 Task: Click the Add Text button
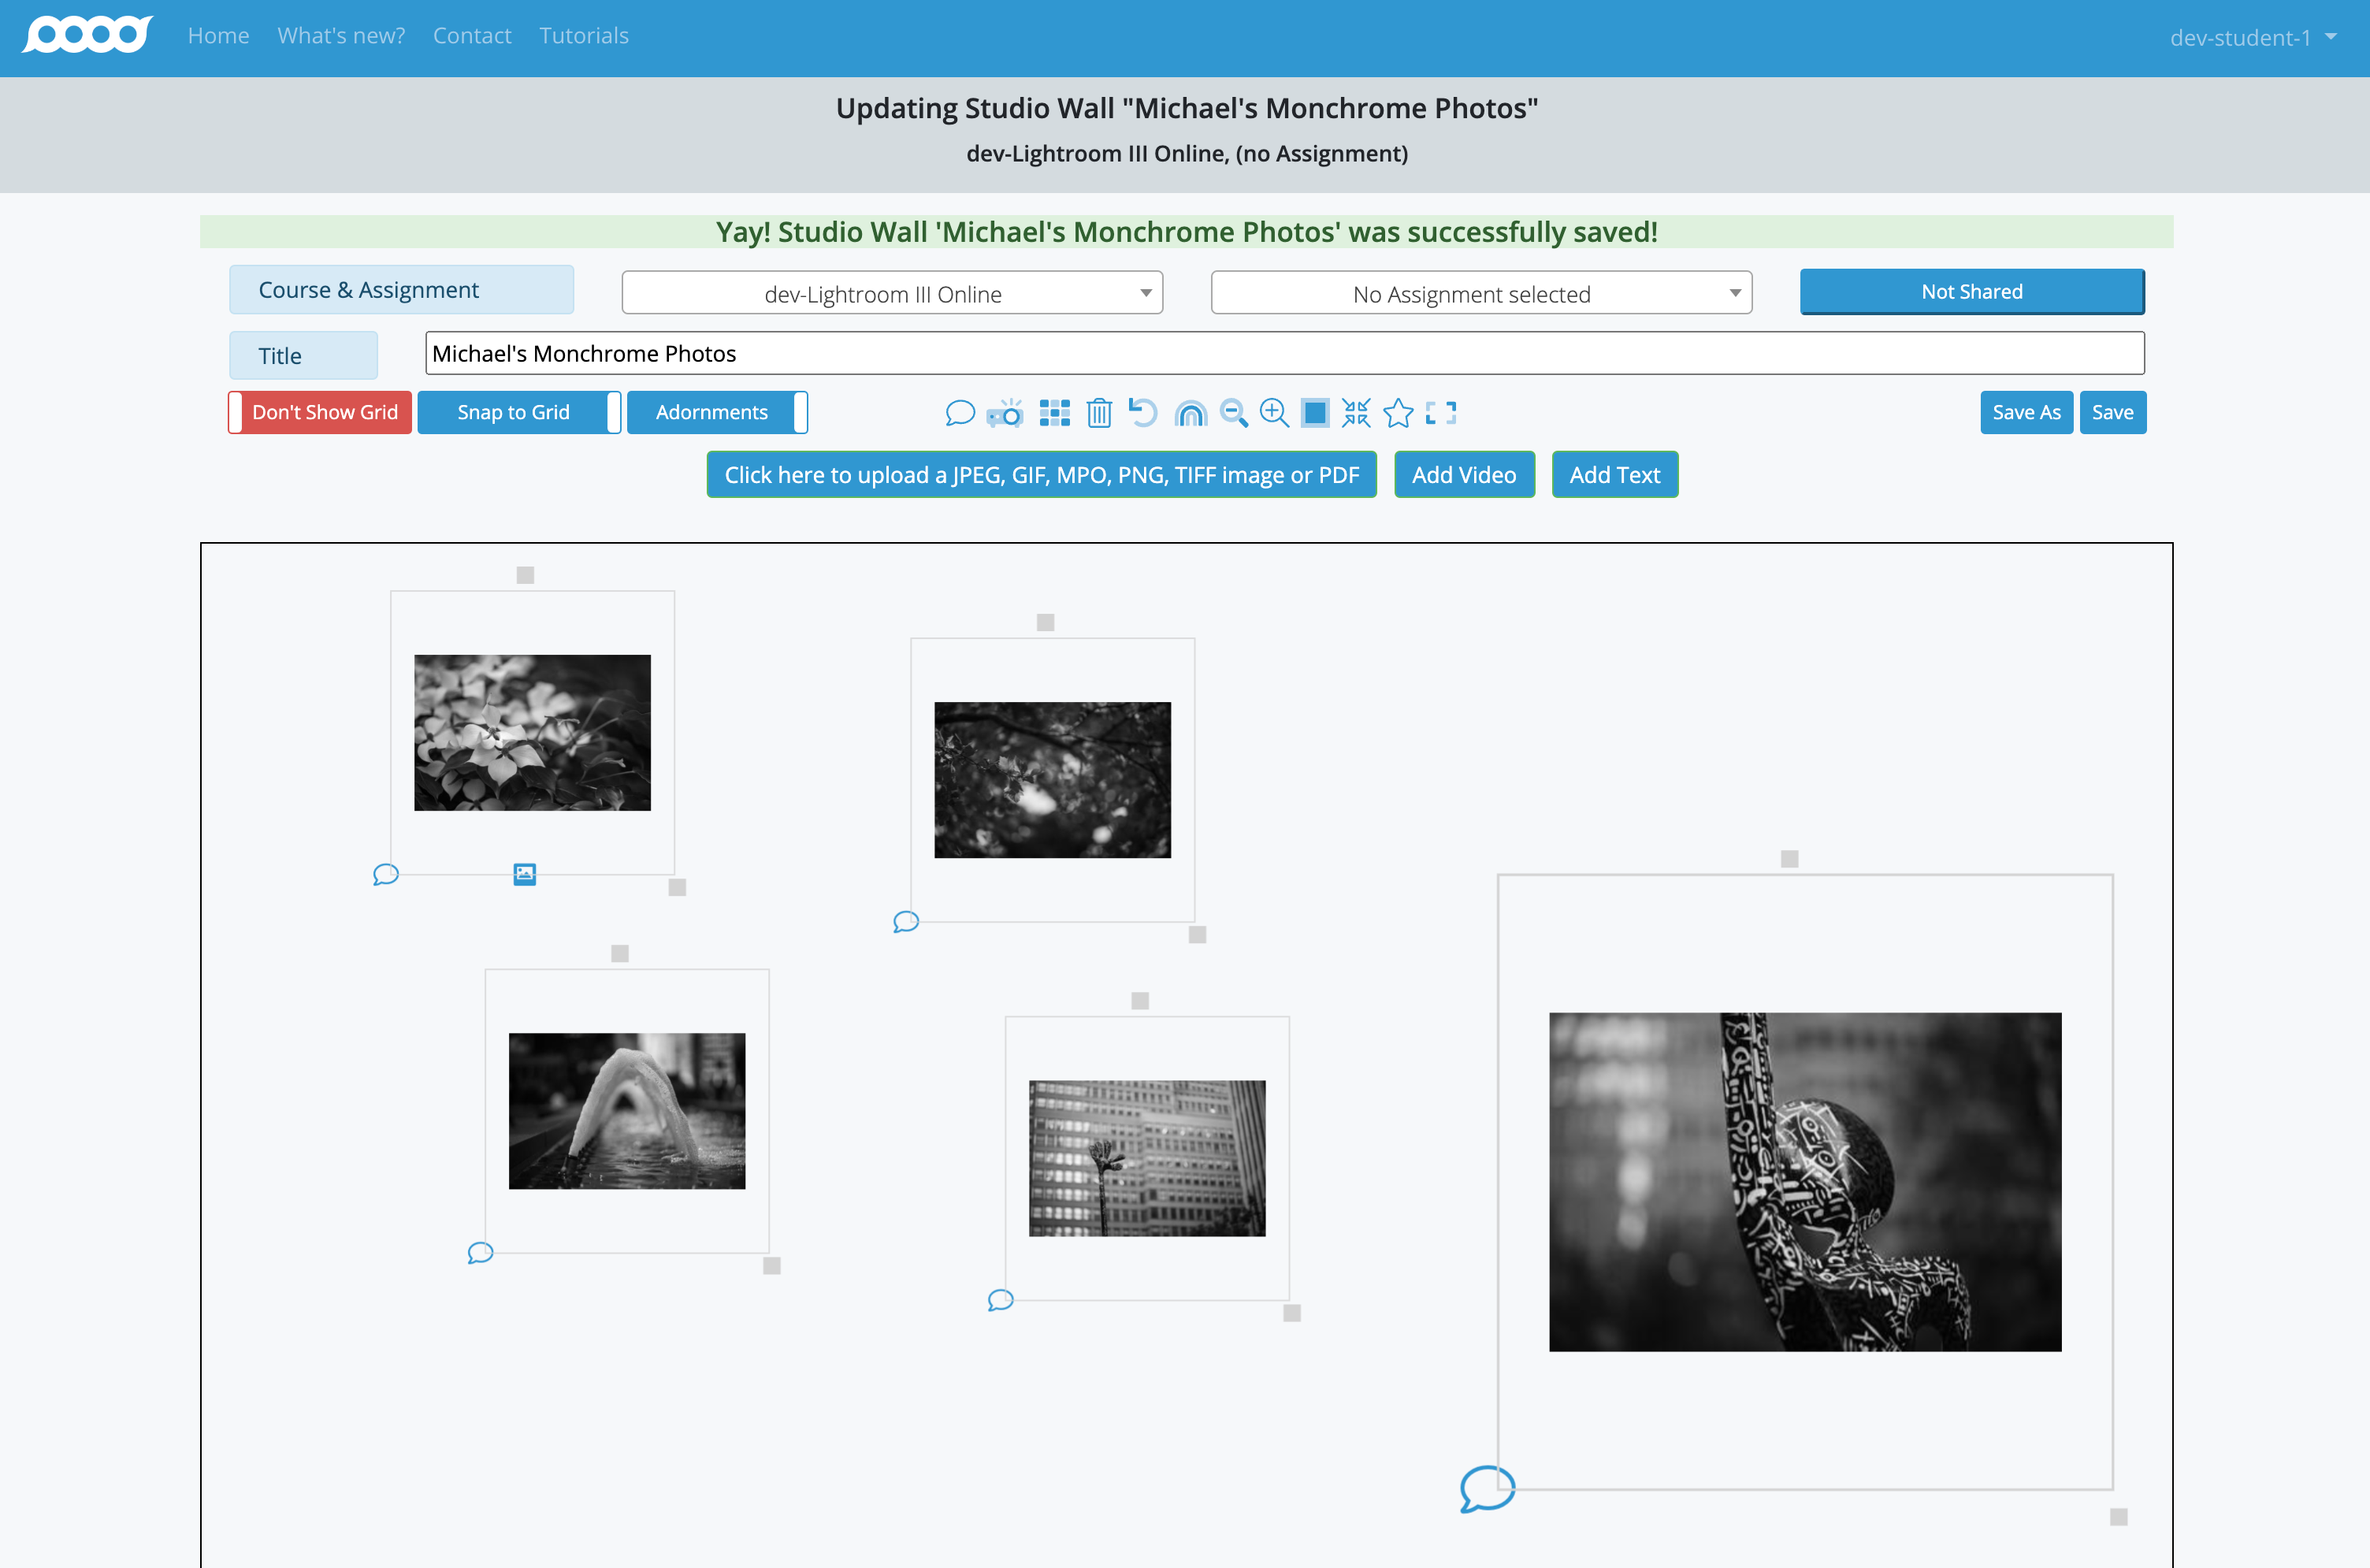point(1614,475)
